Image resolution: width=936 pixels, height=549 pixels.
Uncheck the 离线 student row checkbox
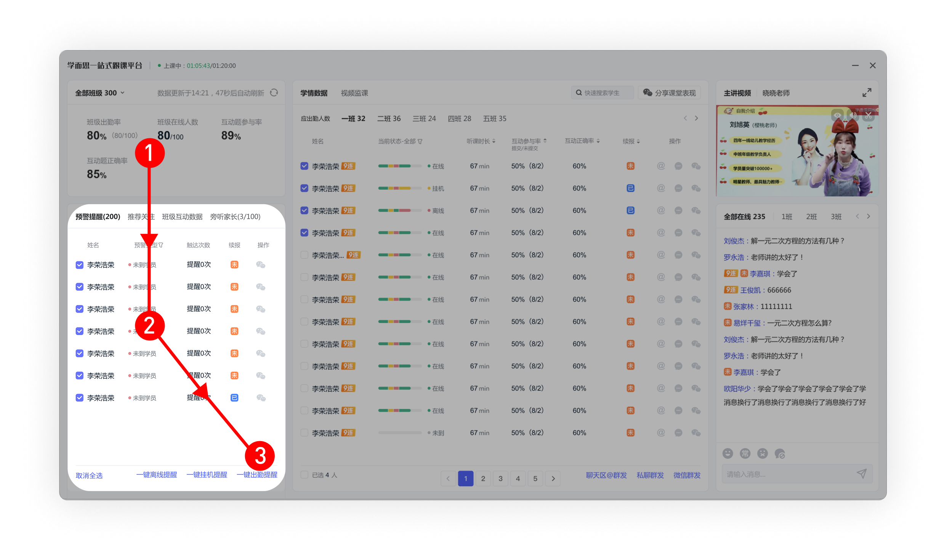(304, 210)
